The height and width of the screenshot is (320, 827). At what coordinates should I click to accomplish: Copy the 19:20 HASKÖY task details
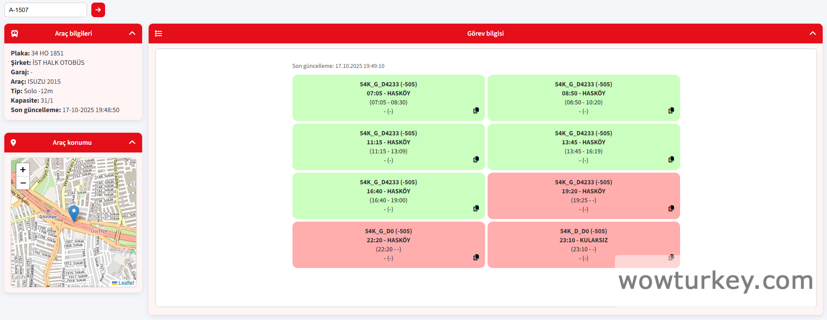[671, 208]
